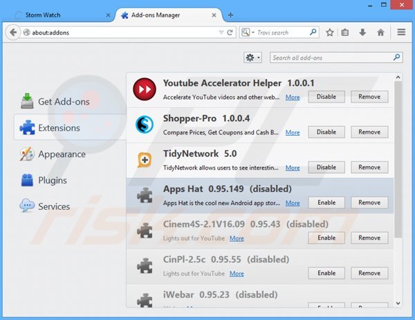Remove the Cinem4S-2.1V16.09 extension

point(369,238)
